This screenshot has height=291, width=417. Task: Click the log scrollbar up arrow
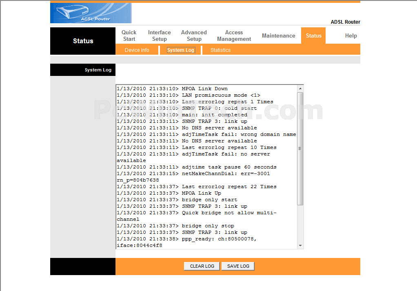point(300,89)
